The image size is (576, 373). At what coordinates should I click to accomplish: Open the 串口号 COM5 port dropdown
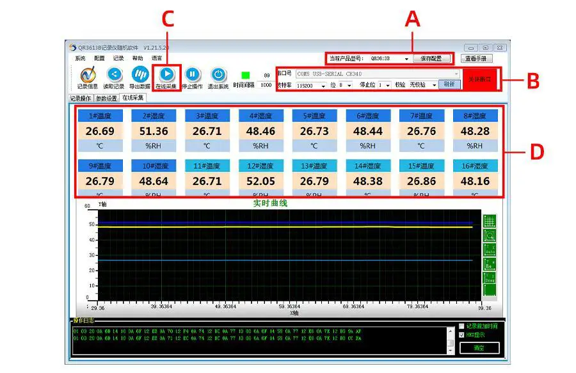(456, 74)
